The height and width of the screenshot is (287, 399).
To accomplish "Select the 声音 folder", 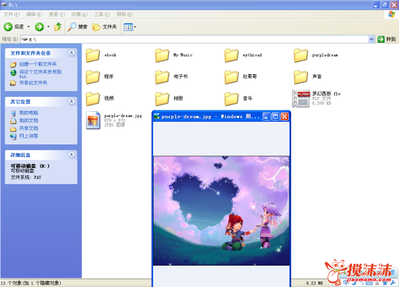I will pyautogui.click(x=308, y=77).
